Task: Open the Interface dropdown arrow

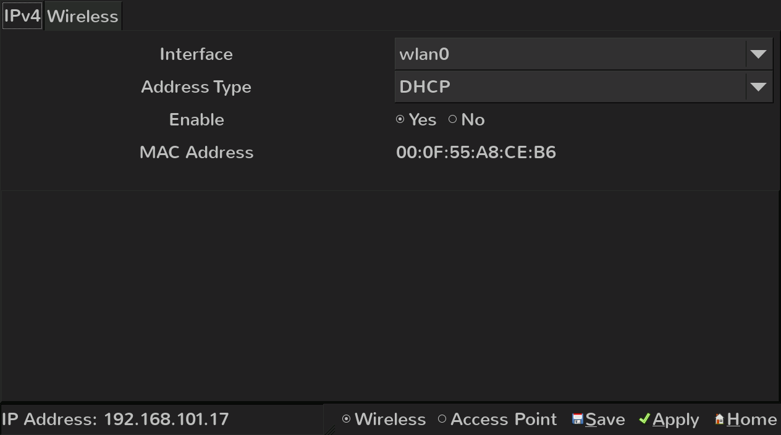Action: tap(758, 54)
